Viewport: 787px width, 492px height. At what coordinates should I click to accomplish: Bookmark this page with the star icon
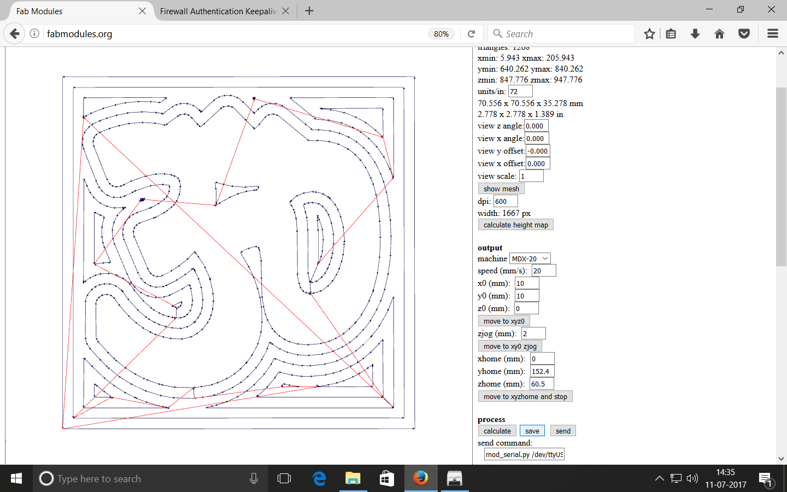[x=649, y=34]
